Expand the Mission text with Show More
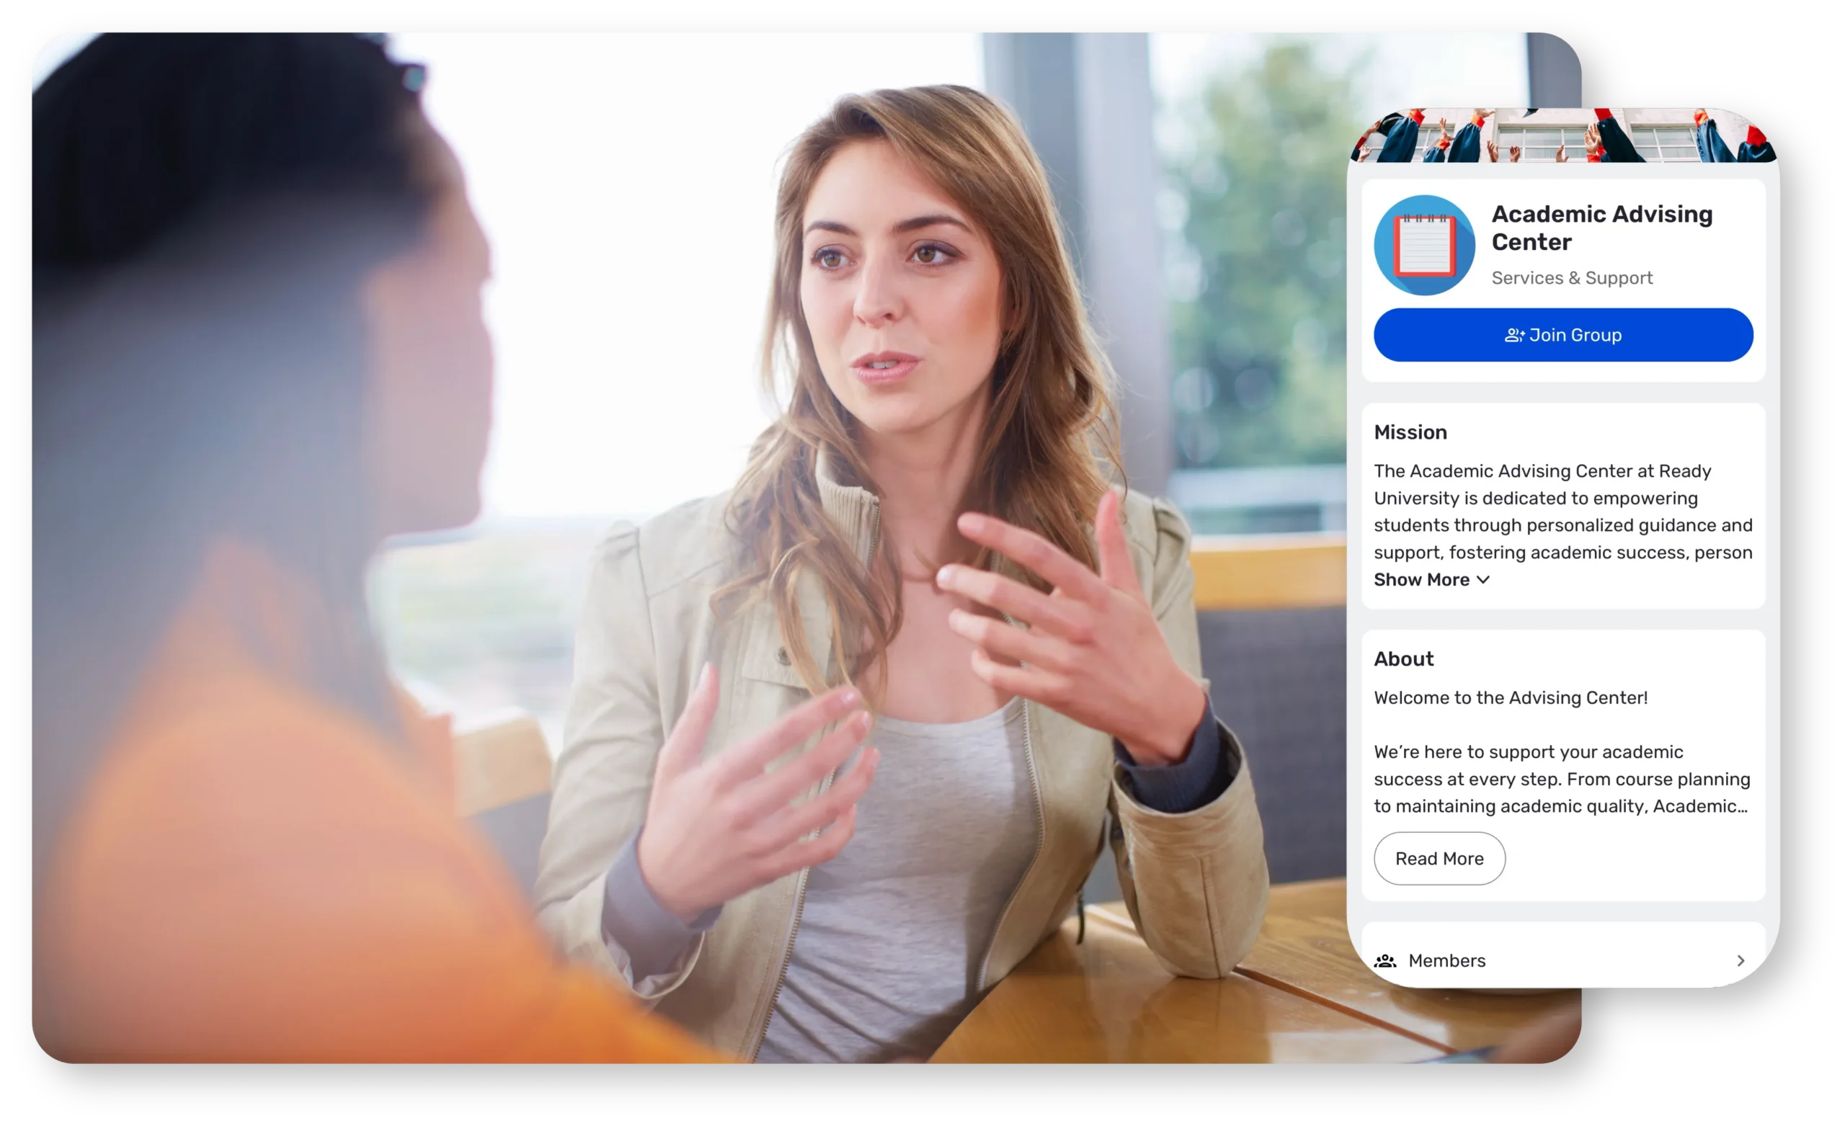 [1431, 579]
